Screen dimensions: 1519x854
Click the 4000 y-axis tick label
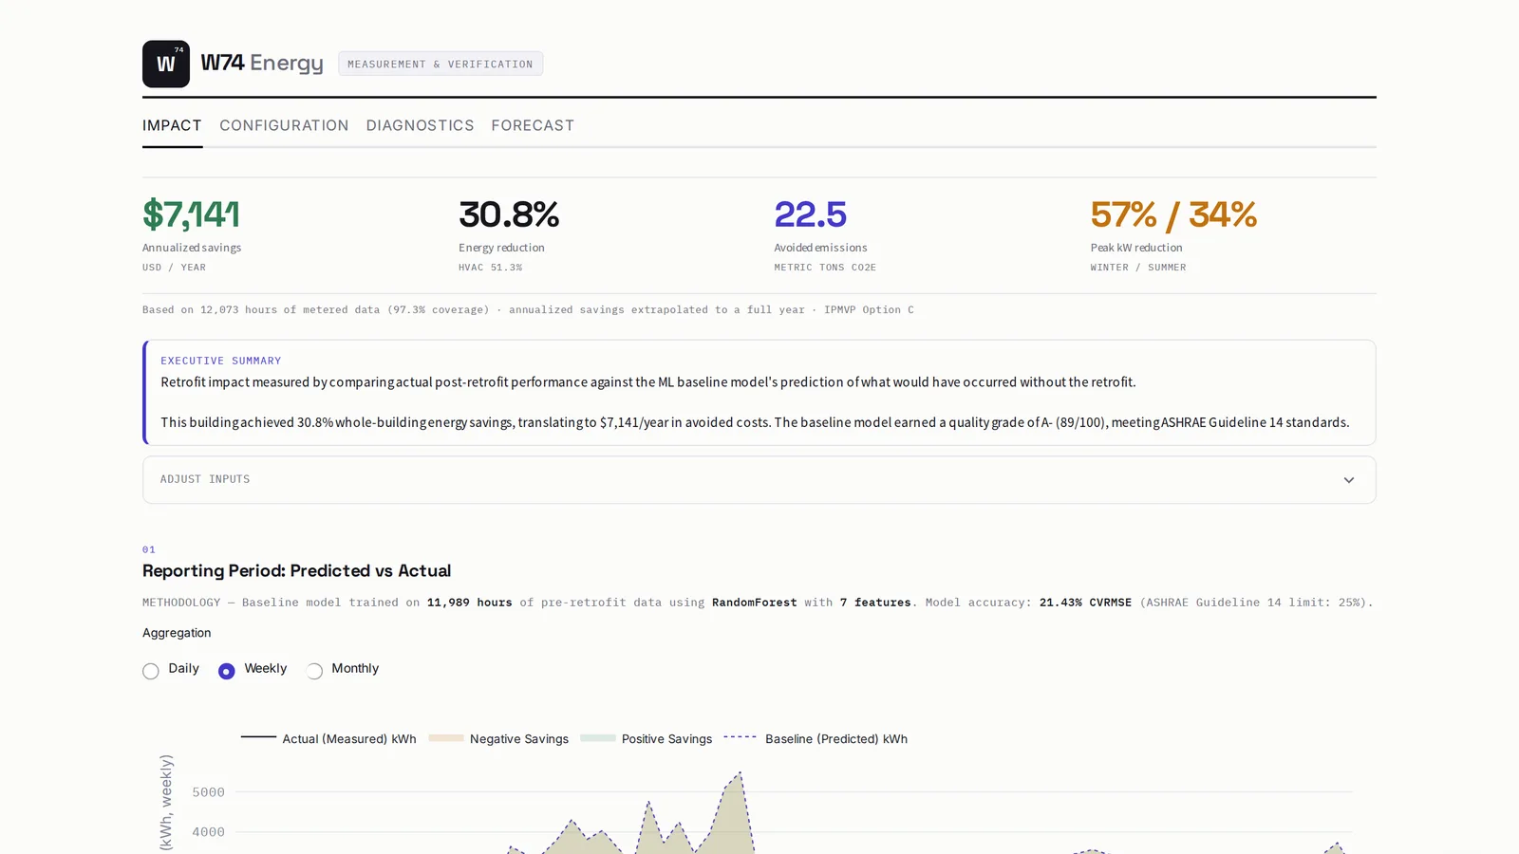[208, 832]
